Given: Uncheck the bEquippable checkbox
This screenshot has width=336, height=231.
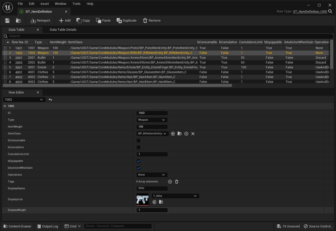Looking at the screenshot, I should coord(139,161).
